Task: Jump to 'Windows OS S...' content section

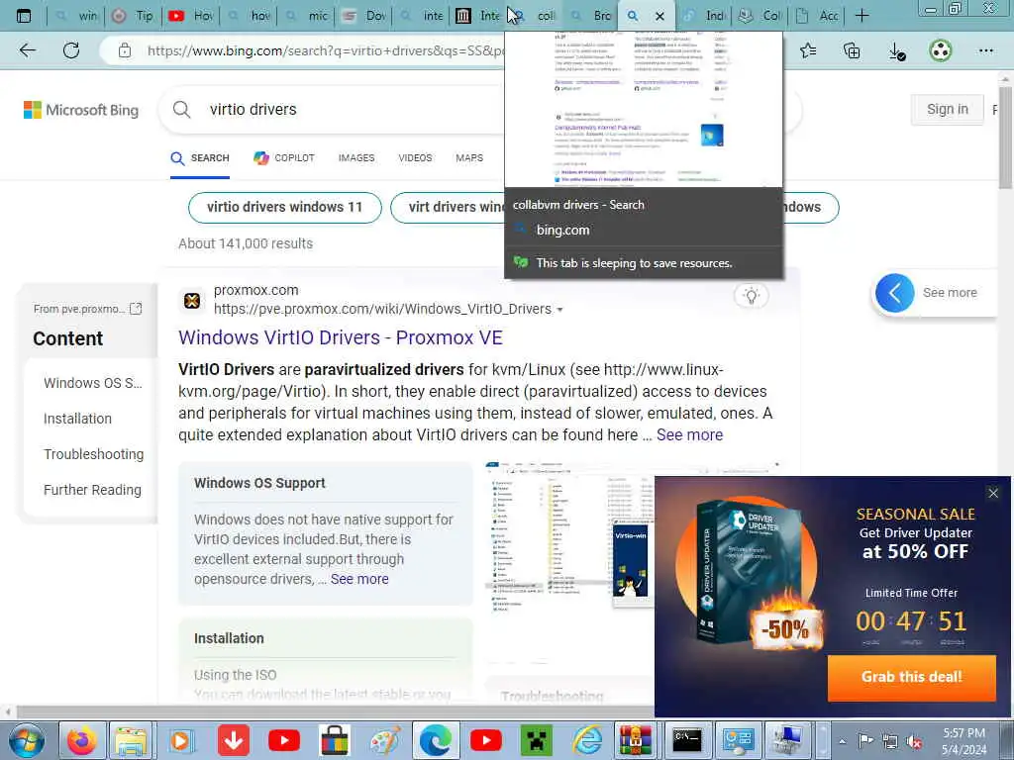Action: [x=92, y=383]
